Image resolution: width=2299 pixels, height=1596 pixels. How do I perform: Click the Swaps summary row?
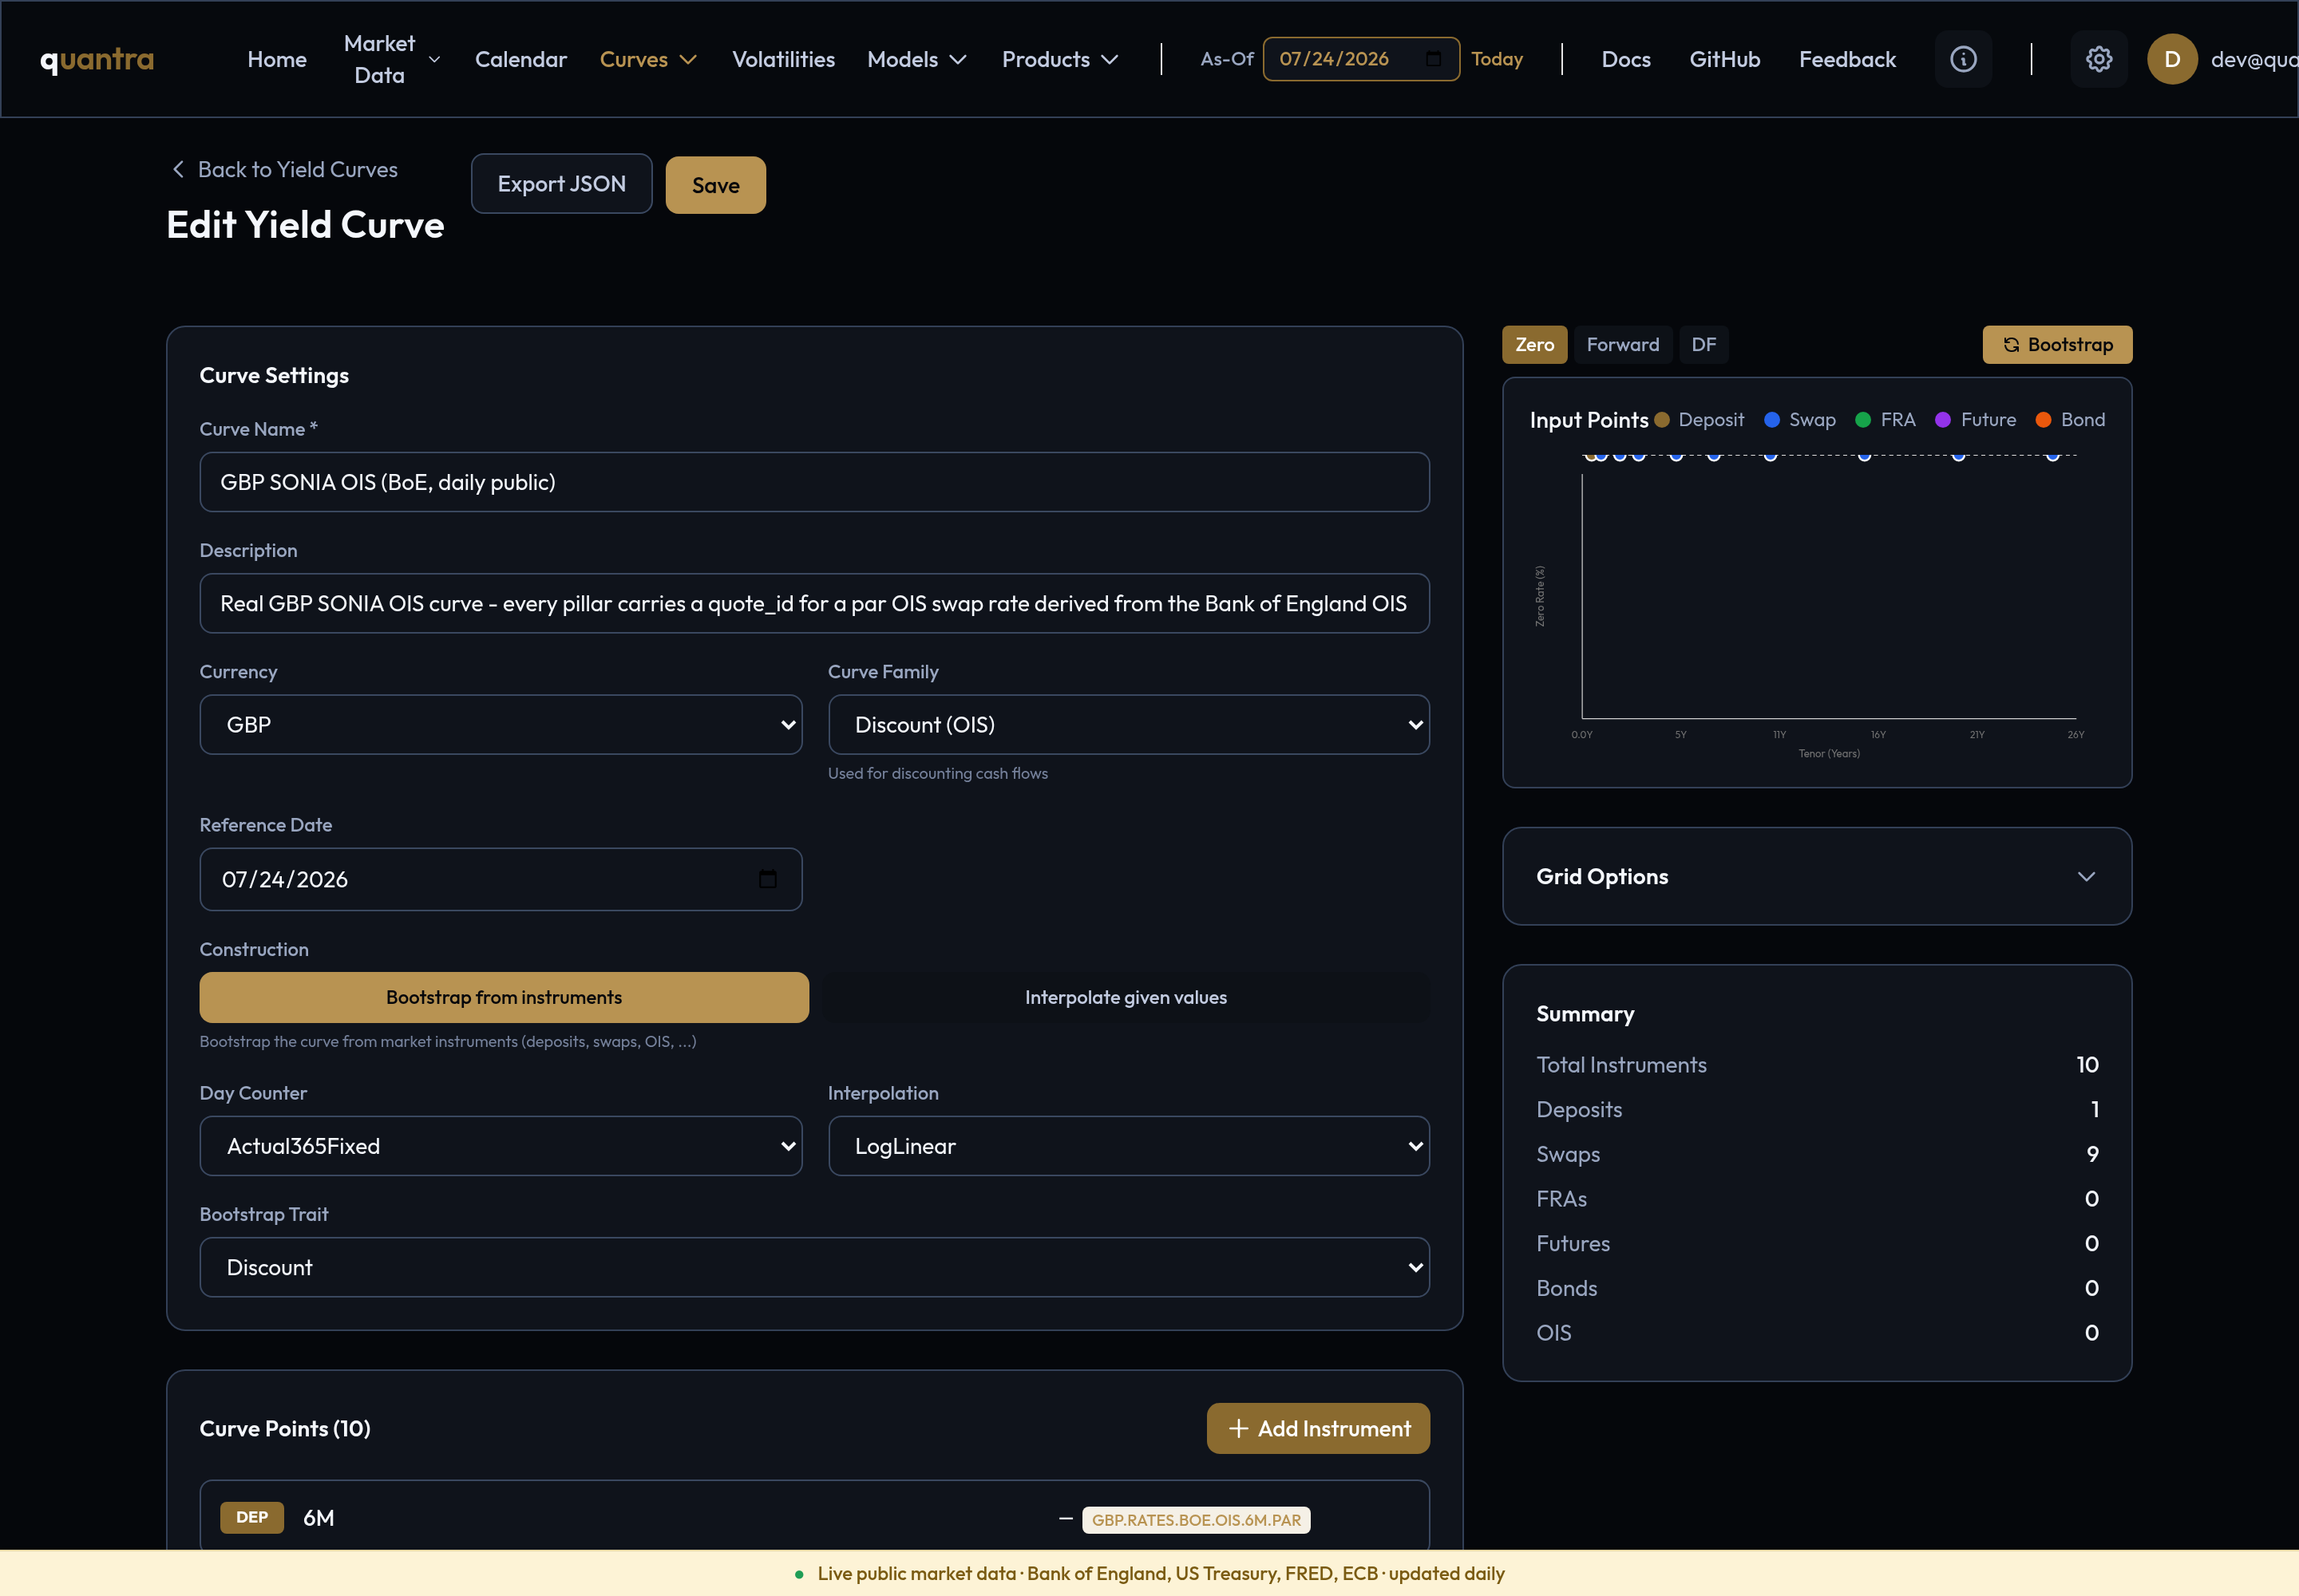point(1817,1154)
